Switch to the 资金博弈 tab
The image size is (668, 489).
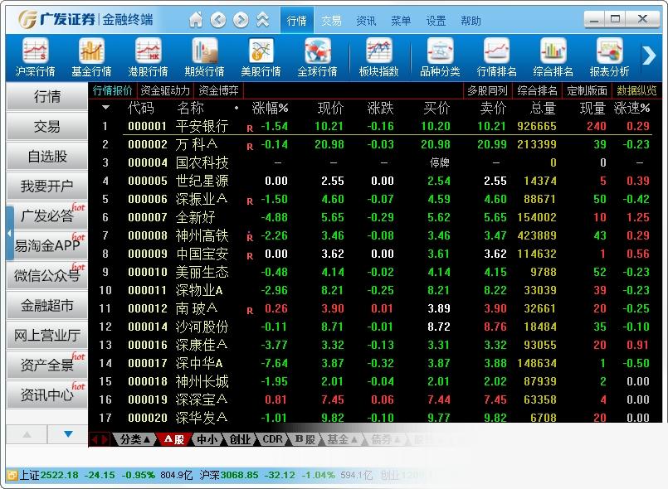[x=218, y=90]
